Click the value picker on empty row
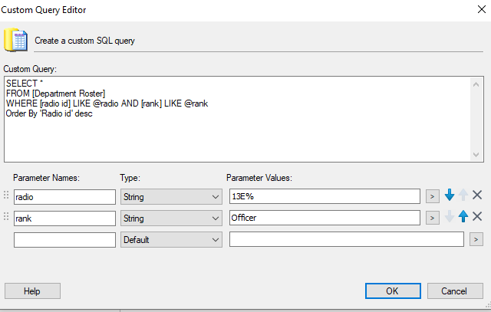 (476, 240)
